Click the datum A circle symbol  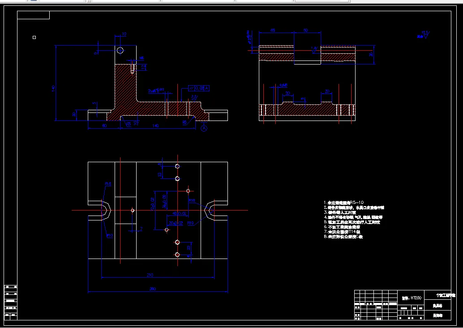click(204, 128)
